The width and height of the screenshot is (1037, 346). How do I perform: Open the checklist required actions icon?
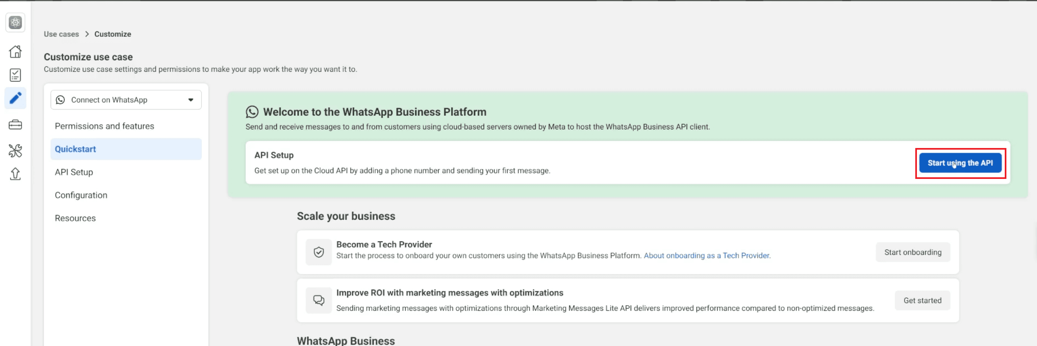[x=15, y=75]
